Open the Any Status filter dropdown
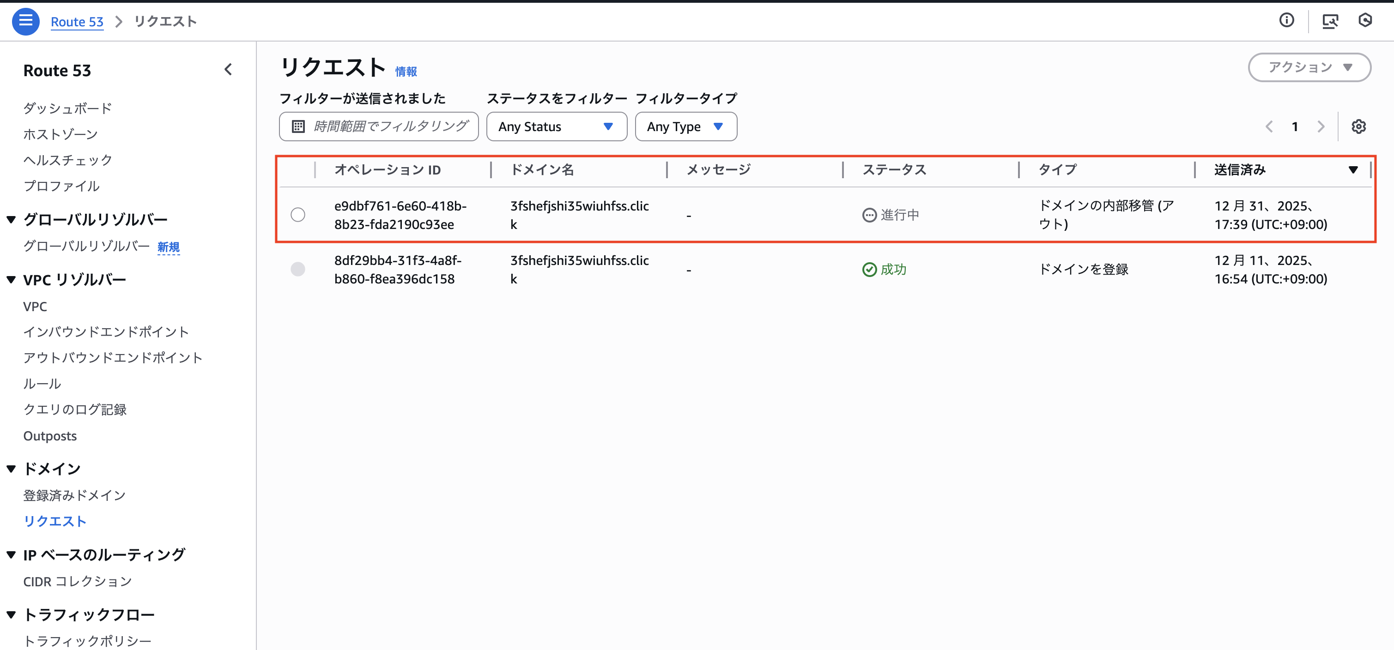 coord(556,126)
